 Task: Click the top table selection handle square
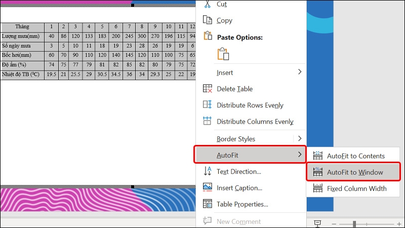coord(133,5)
